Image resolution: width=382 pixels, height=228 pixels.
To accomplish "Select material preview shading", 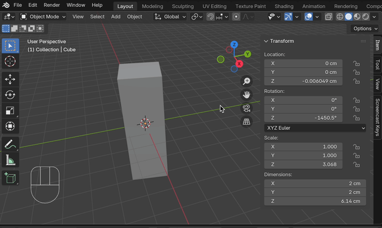I will pos(357,17).
